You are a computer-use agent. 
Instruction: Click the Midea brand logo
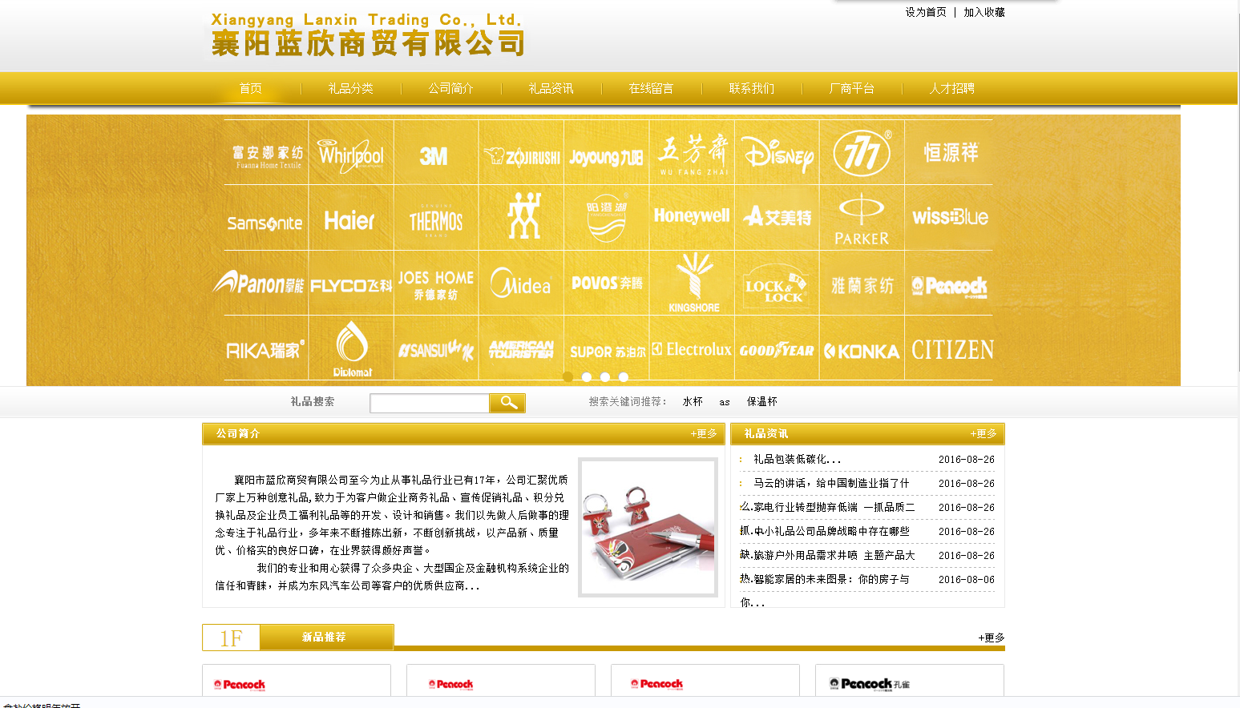(521, 283)
